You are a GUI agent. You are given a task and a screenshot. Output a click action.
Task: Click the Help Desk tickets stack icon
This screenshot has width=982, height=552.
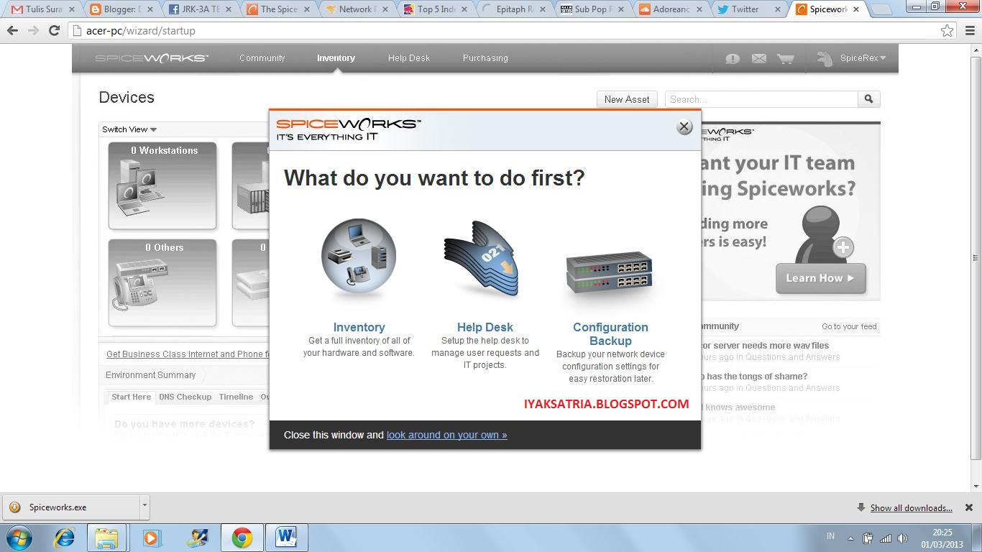[482, 259]
